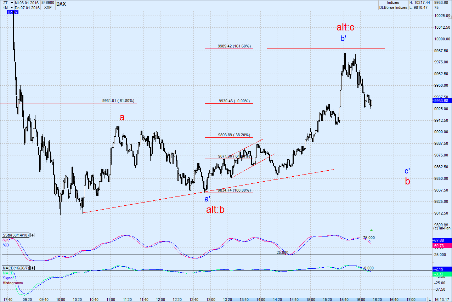452x302 pixels.
Task: Click the plus icon next to MACD(16/26/7)
Action: pyautogui.click(x=32, y=268)
